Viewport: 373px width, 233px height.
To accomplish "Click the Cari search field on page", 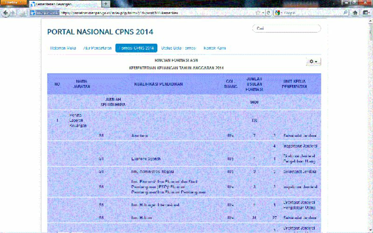I will pos(286,28).
